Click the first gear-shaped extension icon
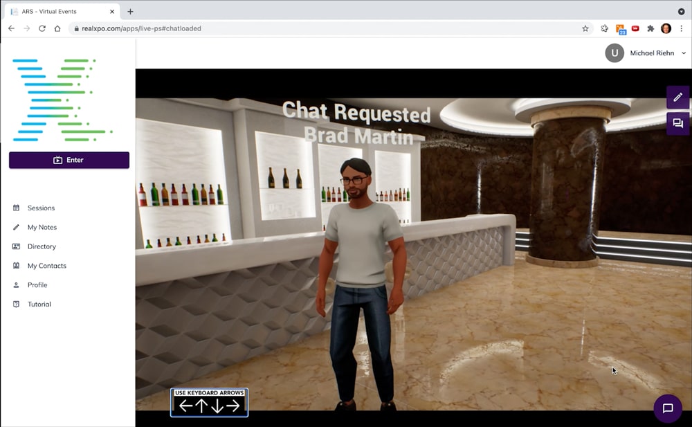This screenshot has height=427, width=692. [x=604, y=28]
